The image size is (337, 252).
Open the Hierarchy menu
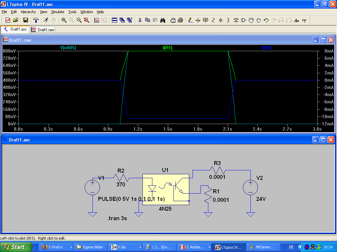pyautogui.click(x=28, y=12)
